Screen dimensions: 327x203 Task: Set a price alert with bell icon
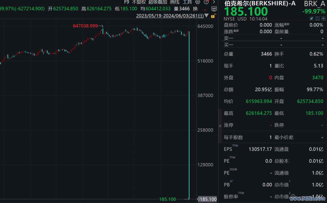pos(317,18)
